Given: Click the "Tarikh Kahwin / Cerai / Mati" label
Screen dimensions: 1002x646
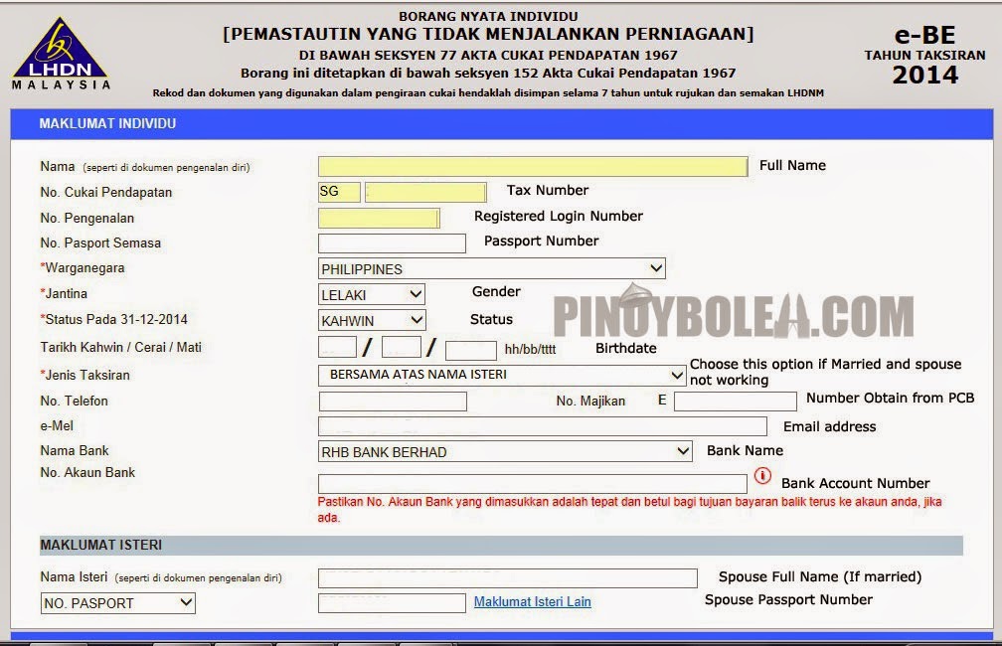Looking at the screenshot, I should (121, 348).
